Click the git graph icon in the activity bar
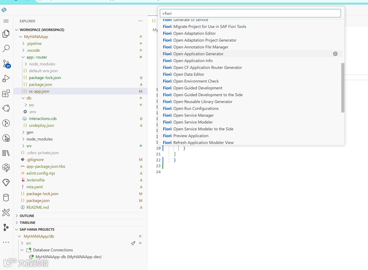This screenshot has width=368, height=270. coord(6,227)
